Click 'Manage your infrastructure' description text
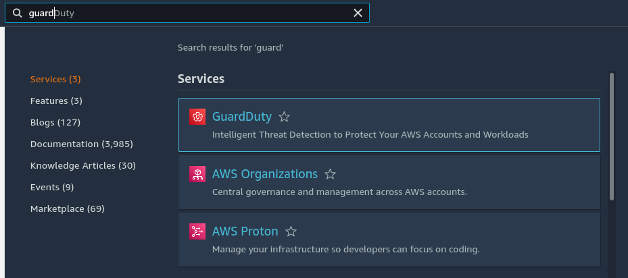This screenshot has width=628, height=278. coord(345,250)
